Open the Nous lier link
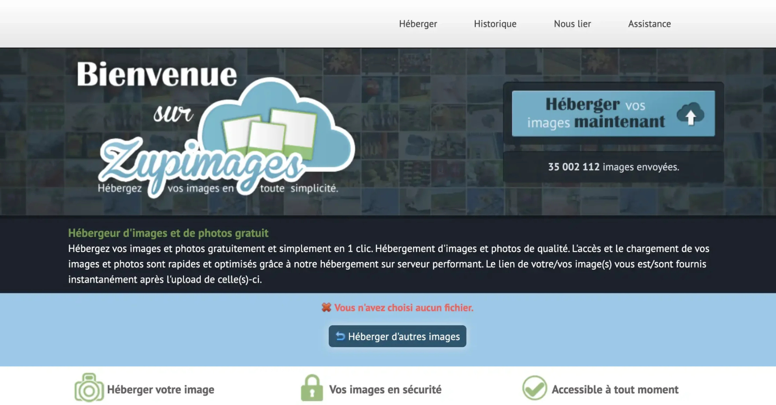 tap(572, 24)
